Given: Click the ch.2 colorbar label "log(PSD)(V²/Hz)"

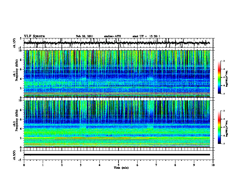Looking at the screenshot, I should pos(227,128).
